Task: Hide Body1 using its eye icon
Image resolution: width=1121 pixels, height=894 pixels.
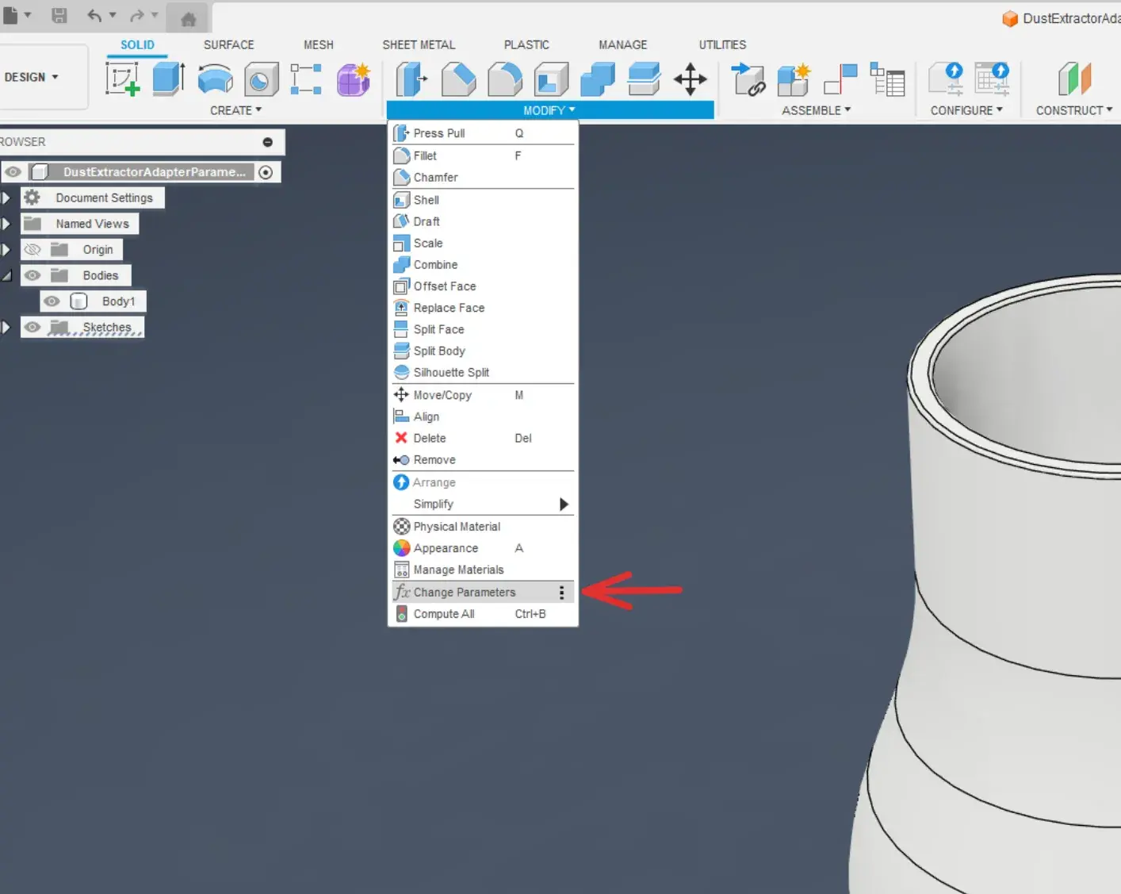Action: pyautogui.click(x=52, y=301)
